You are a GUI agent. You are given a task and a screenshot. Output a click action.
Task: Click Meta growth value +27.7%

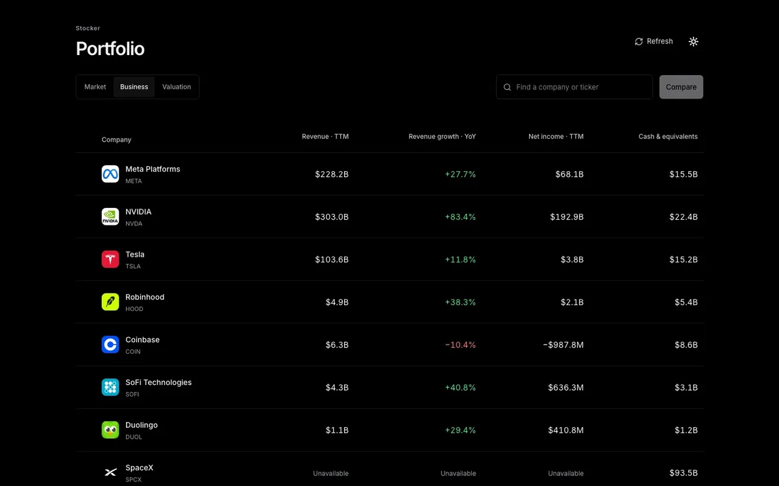pos(460,174)
